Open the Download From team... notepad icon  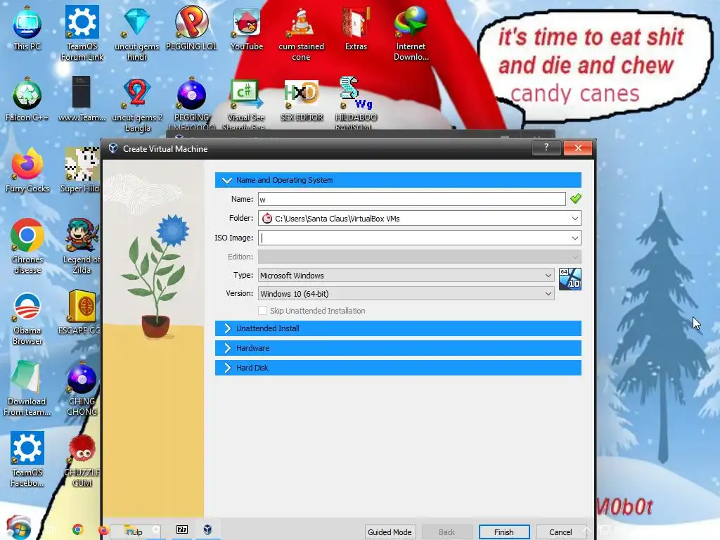27,389
